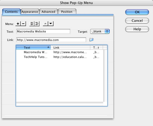Click the Text field containing Macromedia Website
The width and height of the screenshot is (153, 126).
point(43,31)
